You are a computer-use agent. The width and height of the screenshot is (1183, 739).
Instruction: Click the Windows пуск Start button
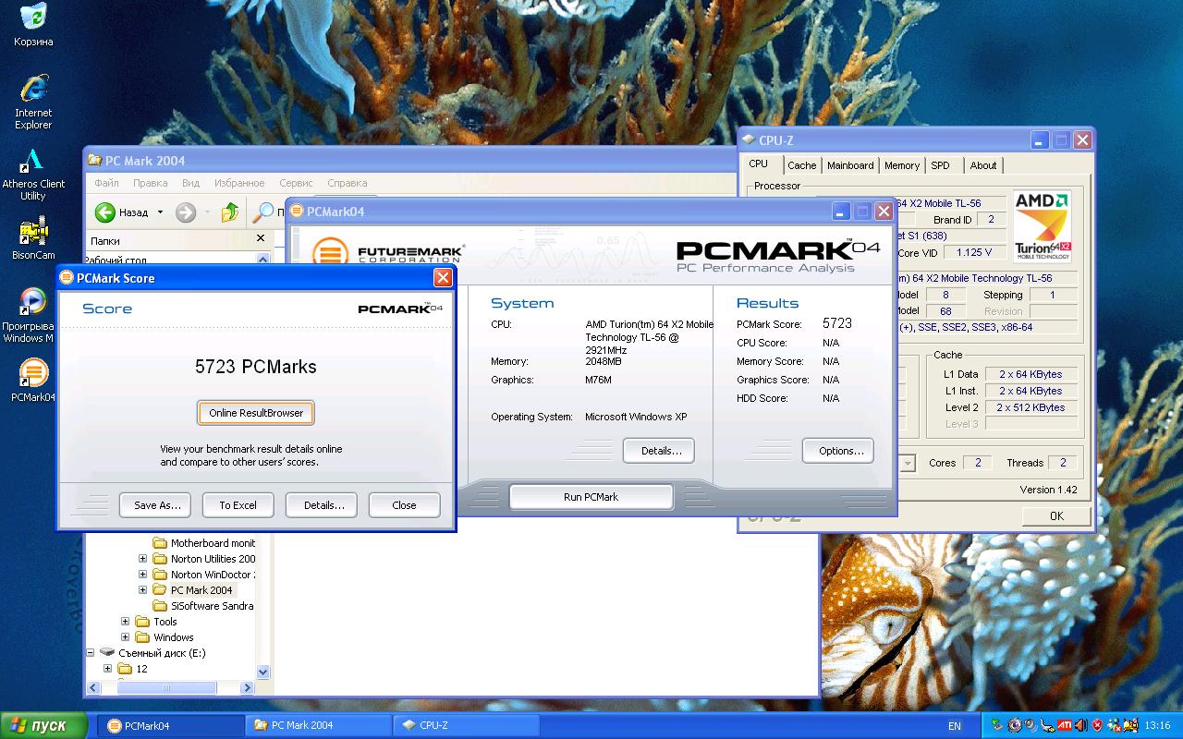(x=44, y=725)
